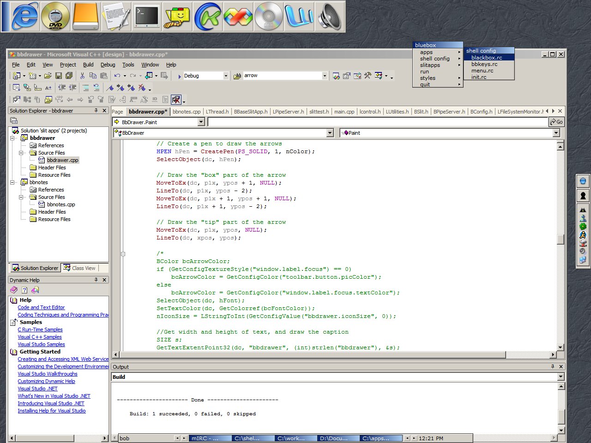Click the Save All toolbar icon
This screenshot has width=591, height=443.
point(69,76)
